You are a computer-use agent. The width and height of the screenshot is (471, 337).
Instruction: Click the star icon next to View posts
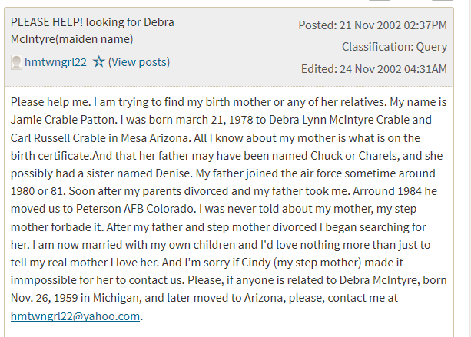98,62
